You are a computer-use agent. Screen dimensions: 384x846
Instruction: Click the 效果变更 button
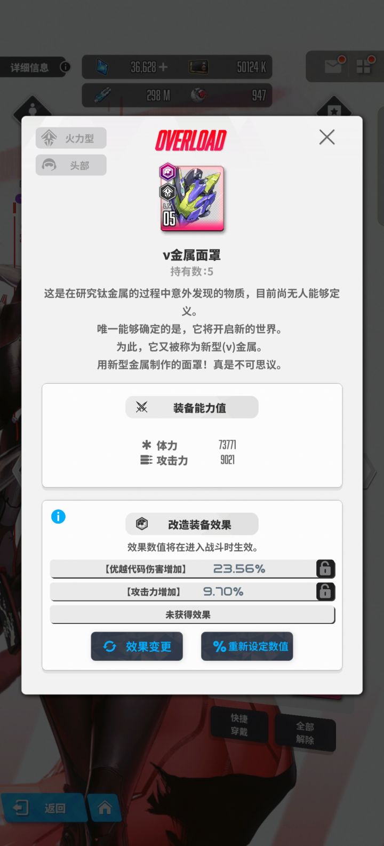click(137, 646)
